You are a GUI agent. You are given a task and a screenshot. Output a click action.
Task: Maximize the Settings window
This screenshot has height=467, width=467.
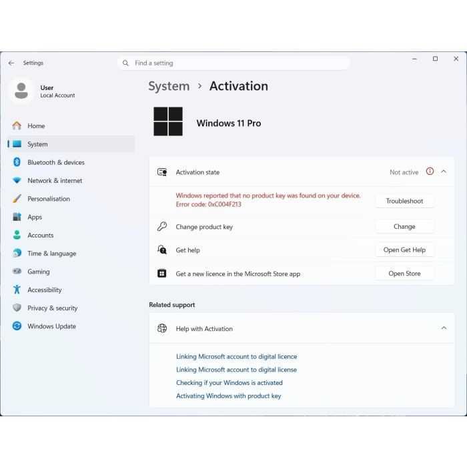[435, 59]
